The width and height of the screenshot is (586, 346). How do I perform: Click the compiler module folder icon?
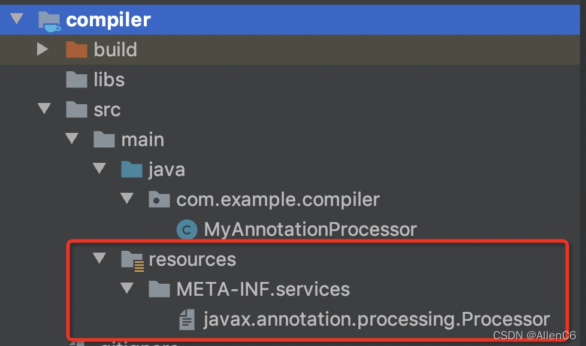click(49, 21)
